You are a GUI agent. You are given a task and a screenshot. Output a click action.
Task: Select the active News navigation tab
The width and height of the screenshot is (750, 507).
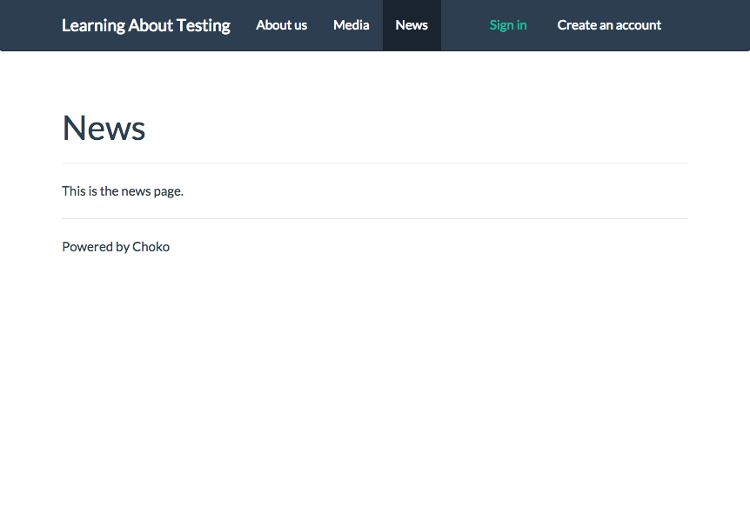click(x=412, y=25)
